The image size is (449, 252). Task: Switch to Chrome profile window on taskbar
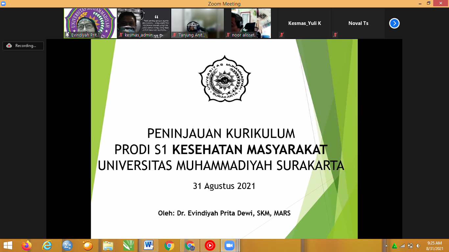click(190, 245)
